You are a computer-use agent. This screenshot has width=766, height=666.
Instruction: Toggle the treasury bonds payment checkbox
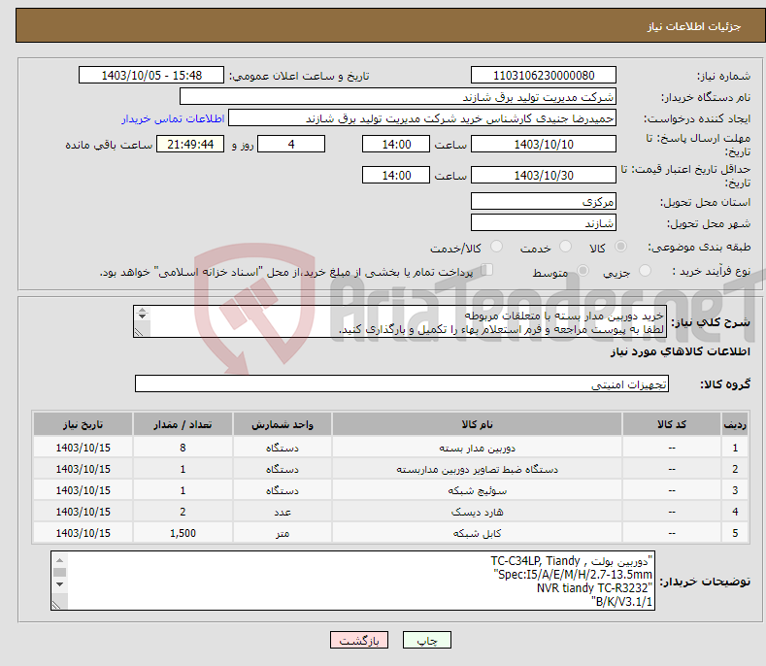pos(486,270)
